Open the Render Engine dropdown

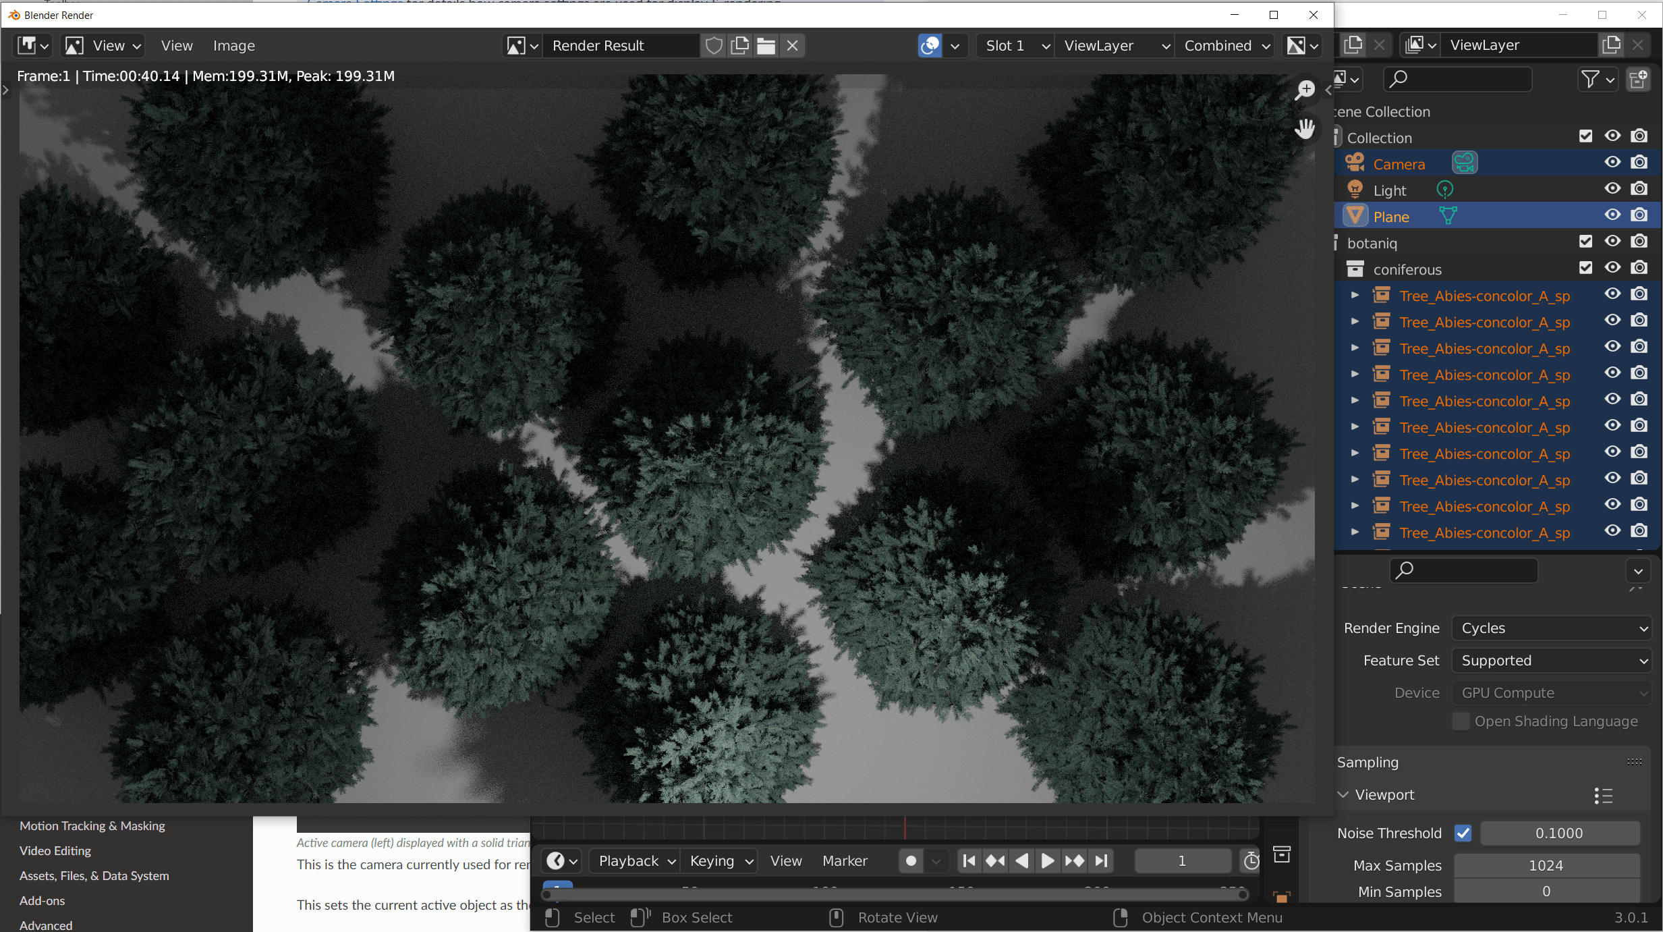[1551, 628]
